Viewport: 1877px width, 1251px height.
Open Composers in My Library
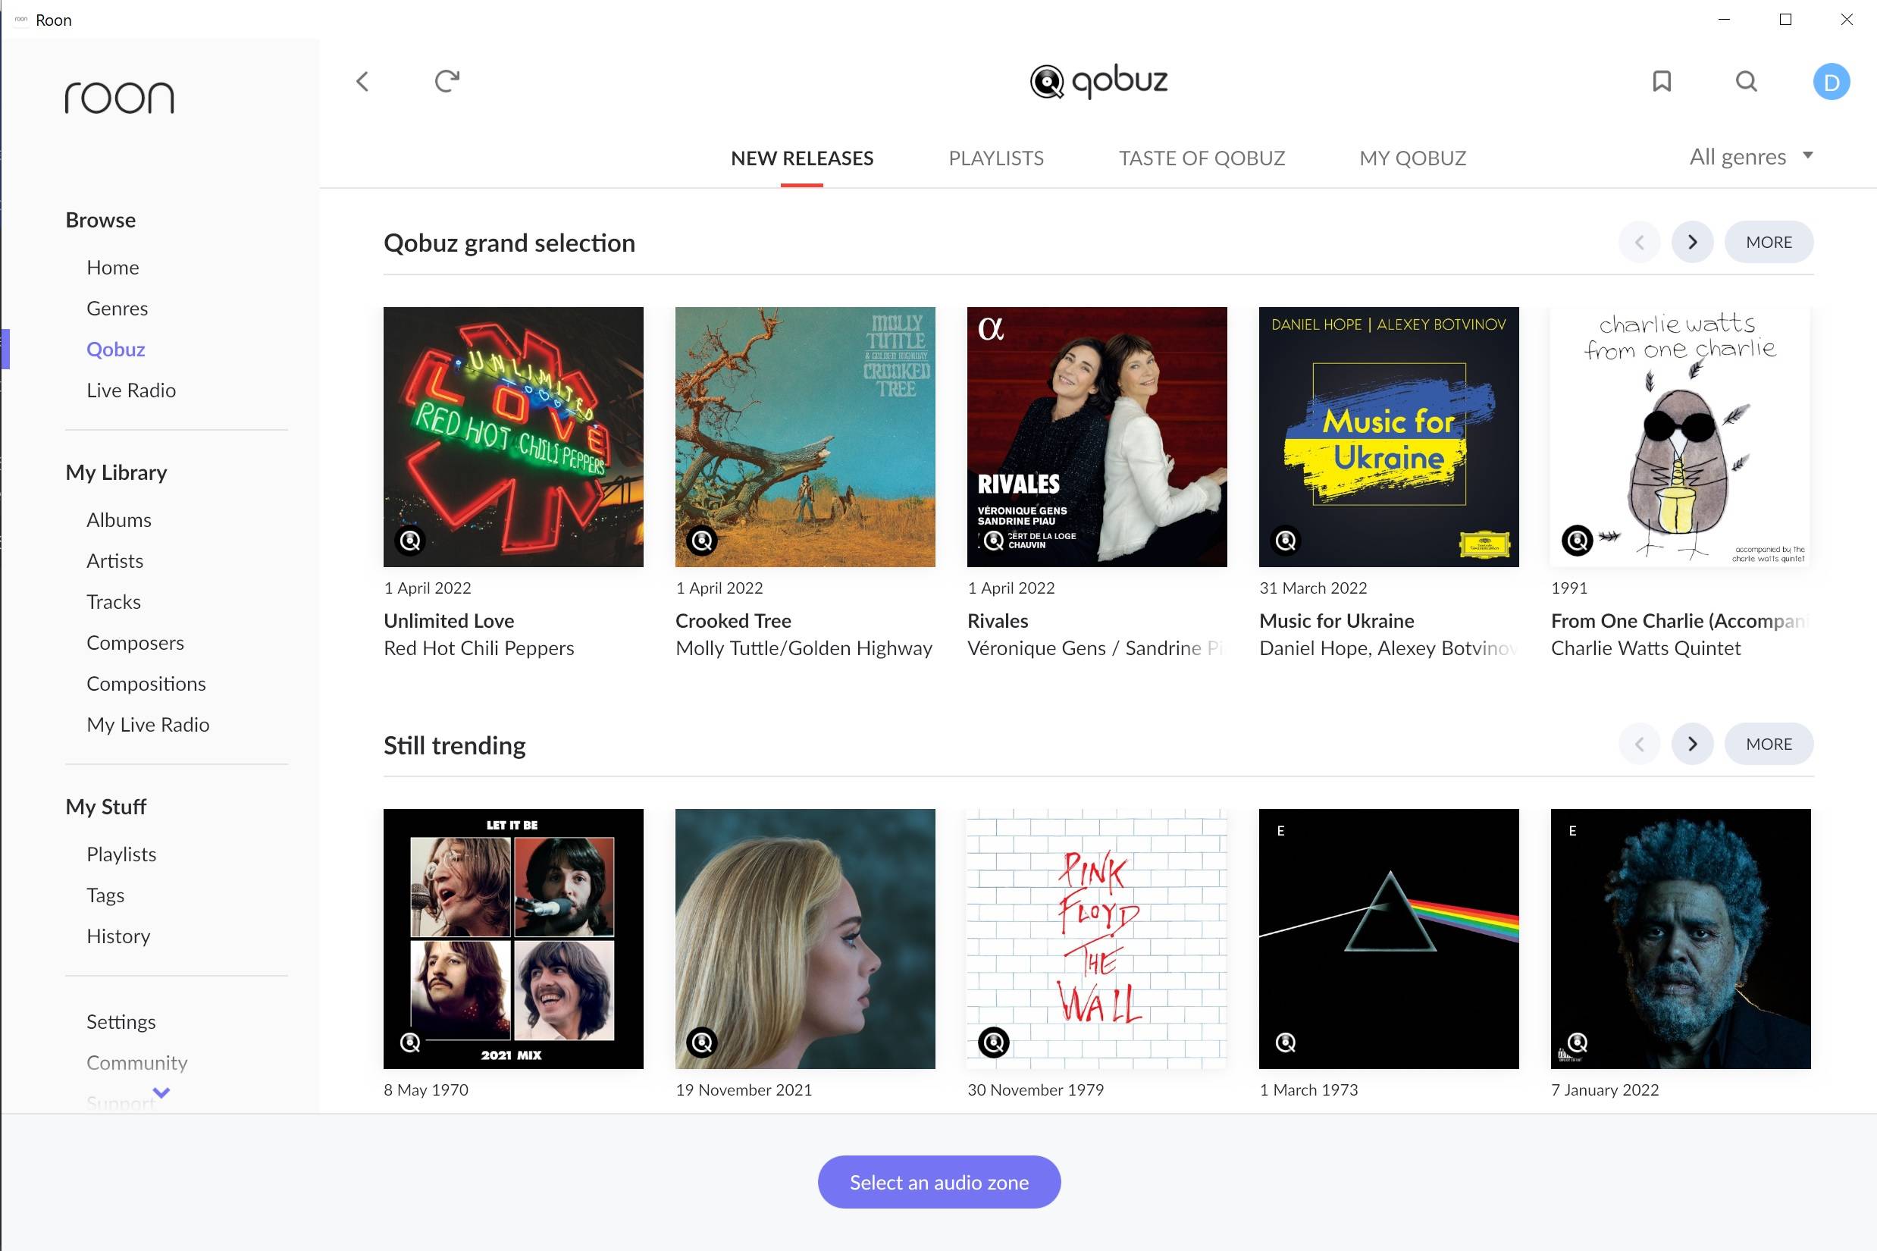(135, 643)
